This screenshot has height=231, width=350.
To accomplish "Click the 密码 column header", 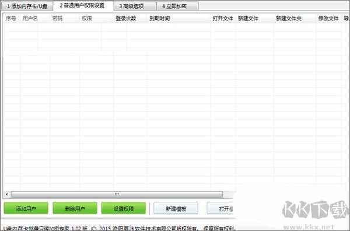I will point(65,18).
